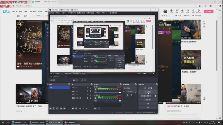Open advanced audio properties gear in mixer

[95, 108]
